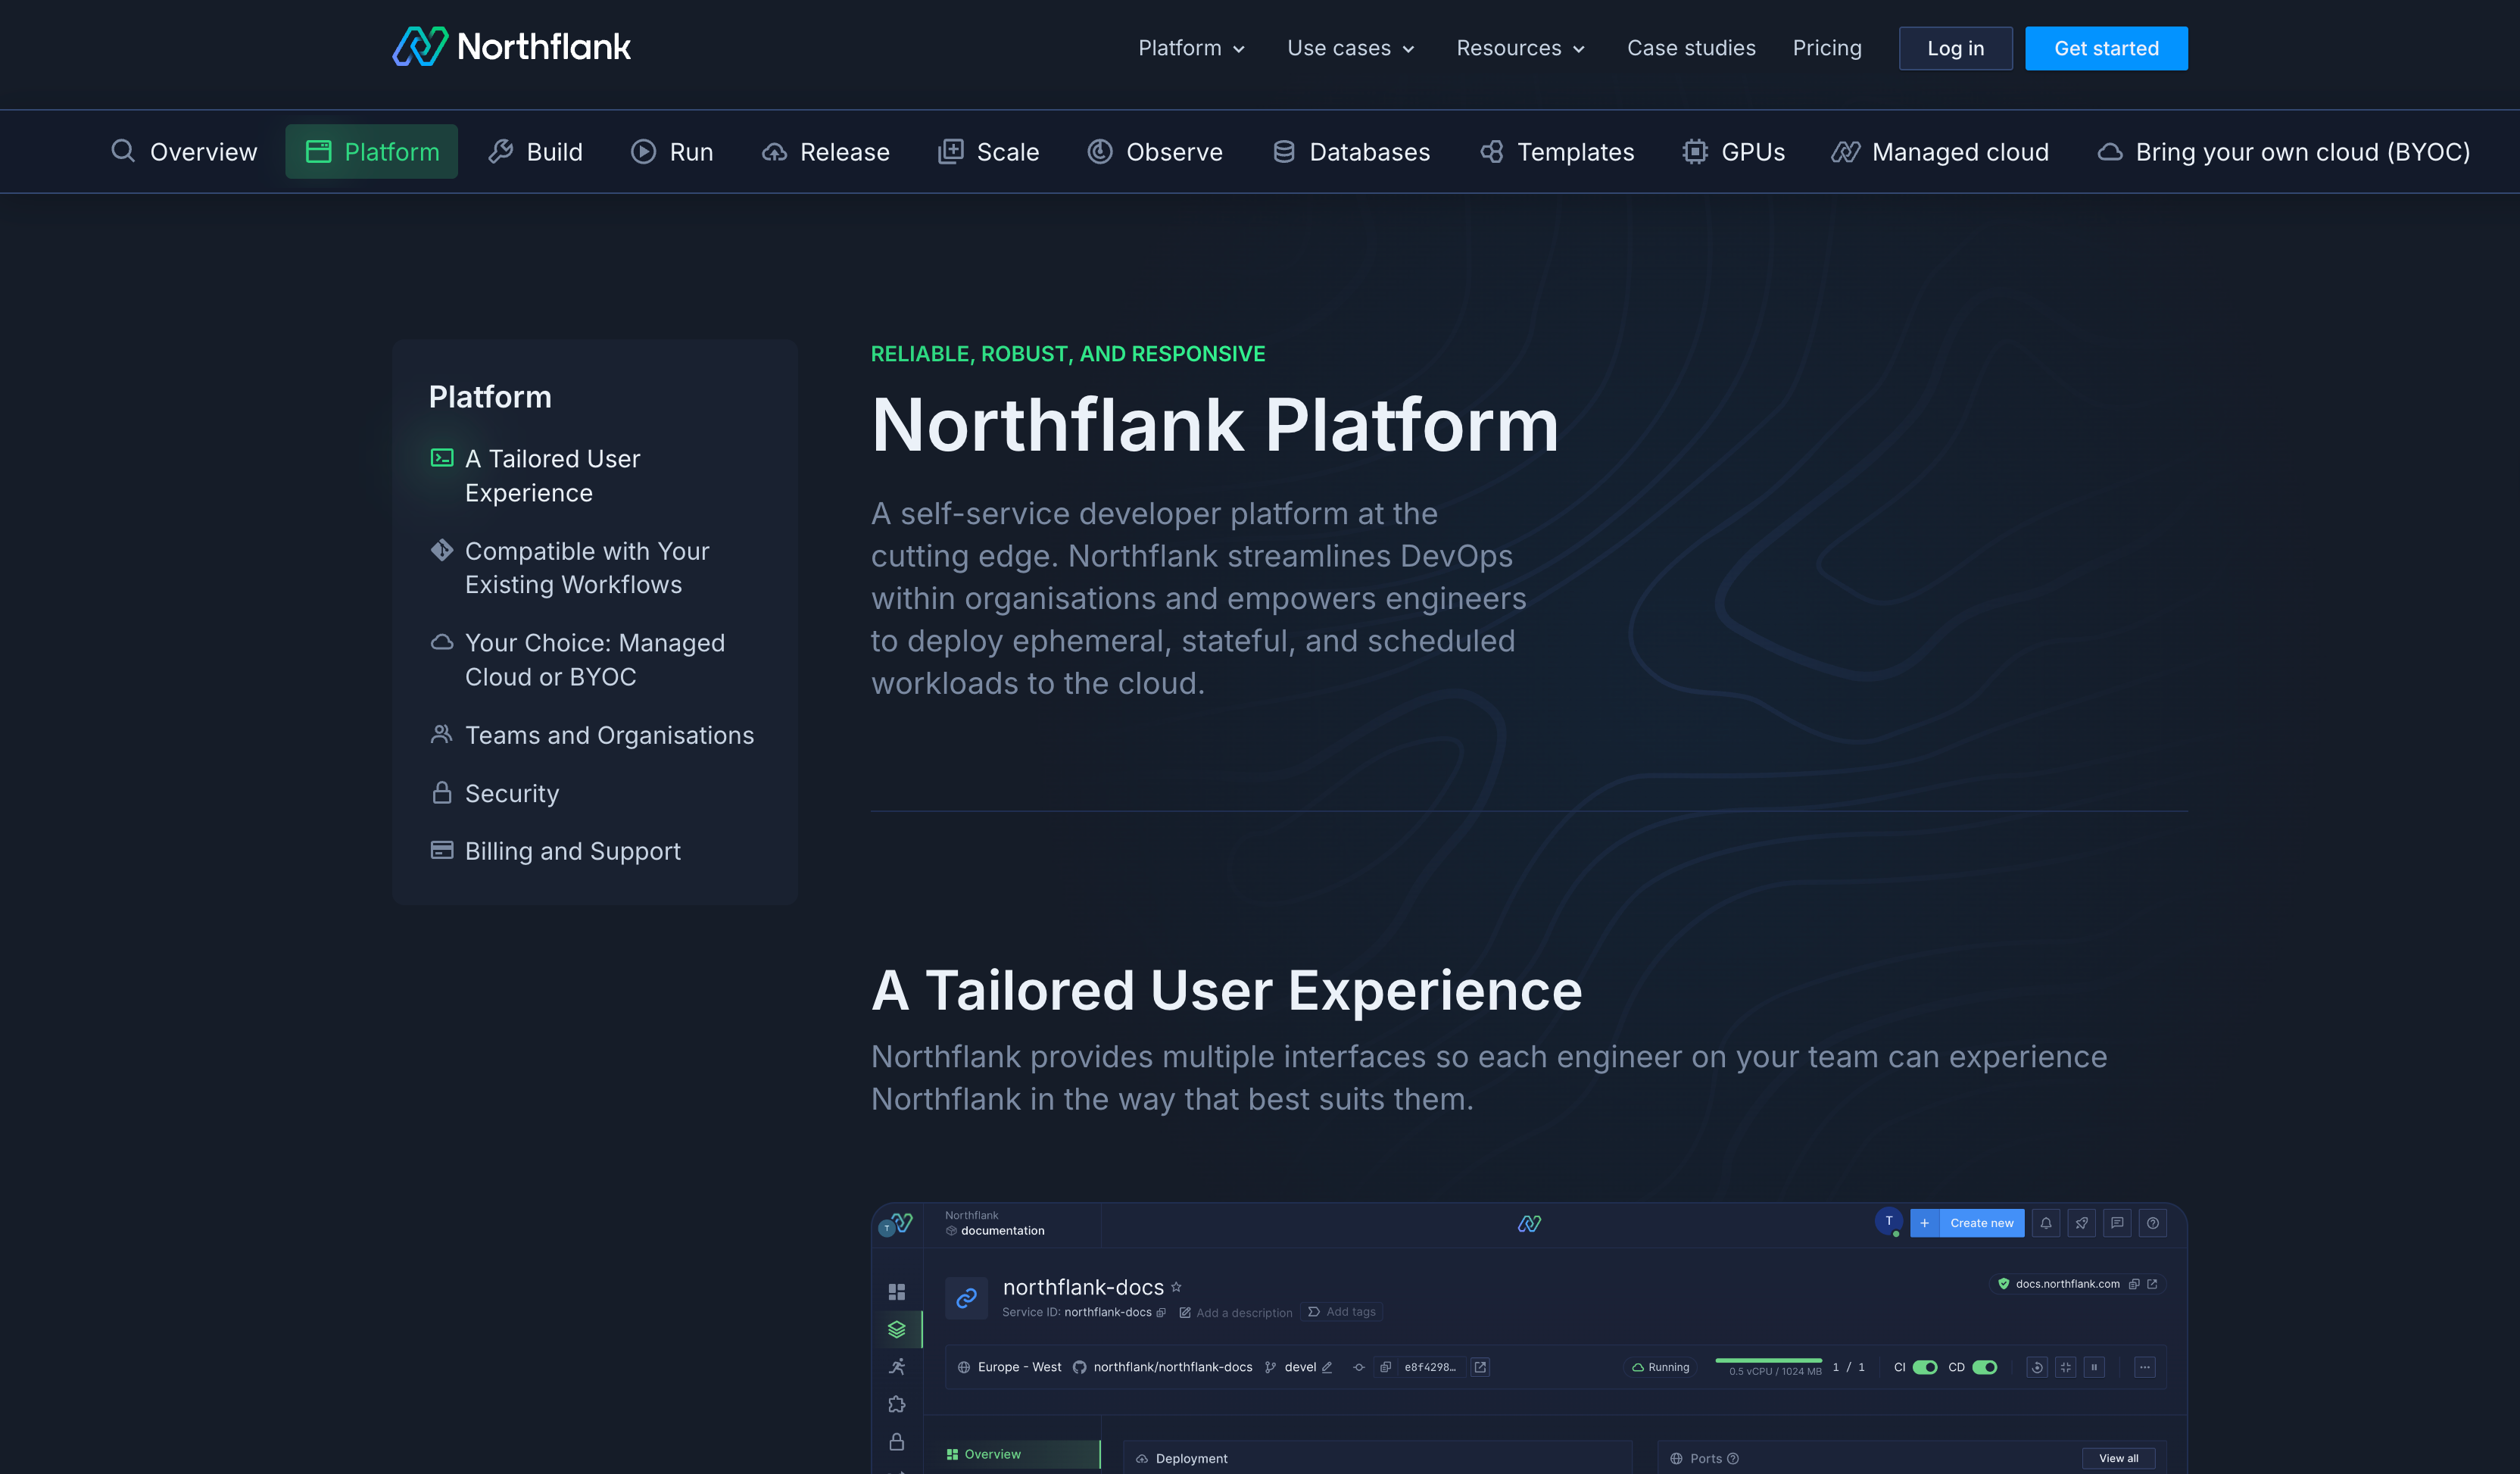Star the northflank-docs service

(x=1176, y=1287)
